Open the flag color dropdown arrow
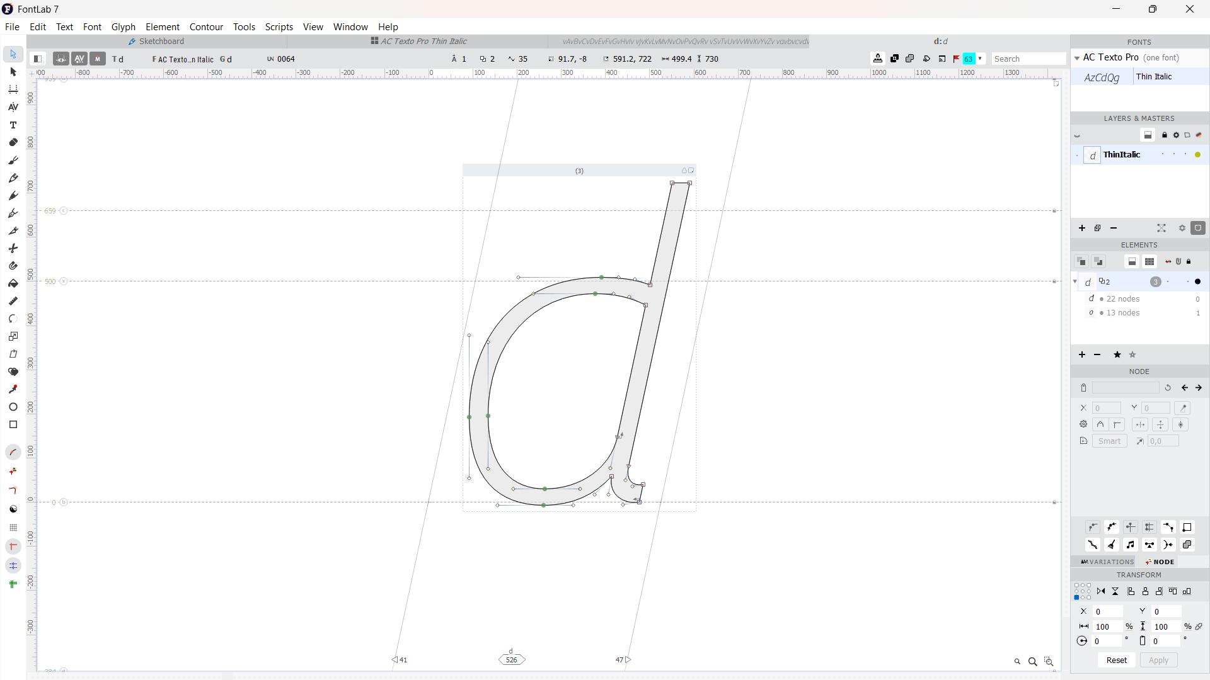Screen dimensions: 1210x680 pyautogui.click(x=980, y=59)
